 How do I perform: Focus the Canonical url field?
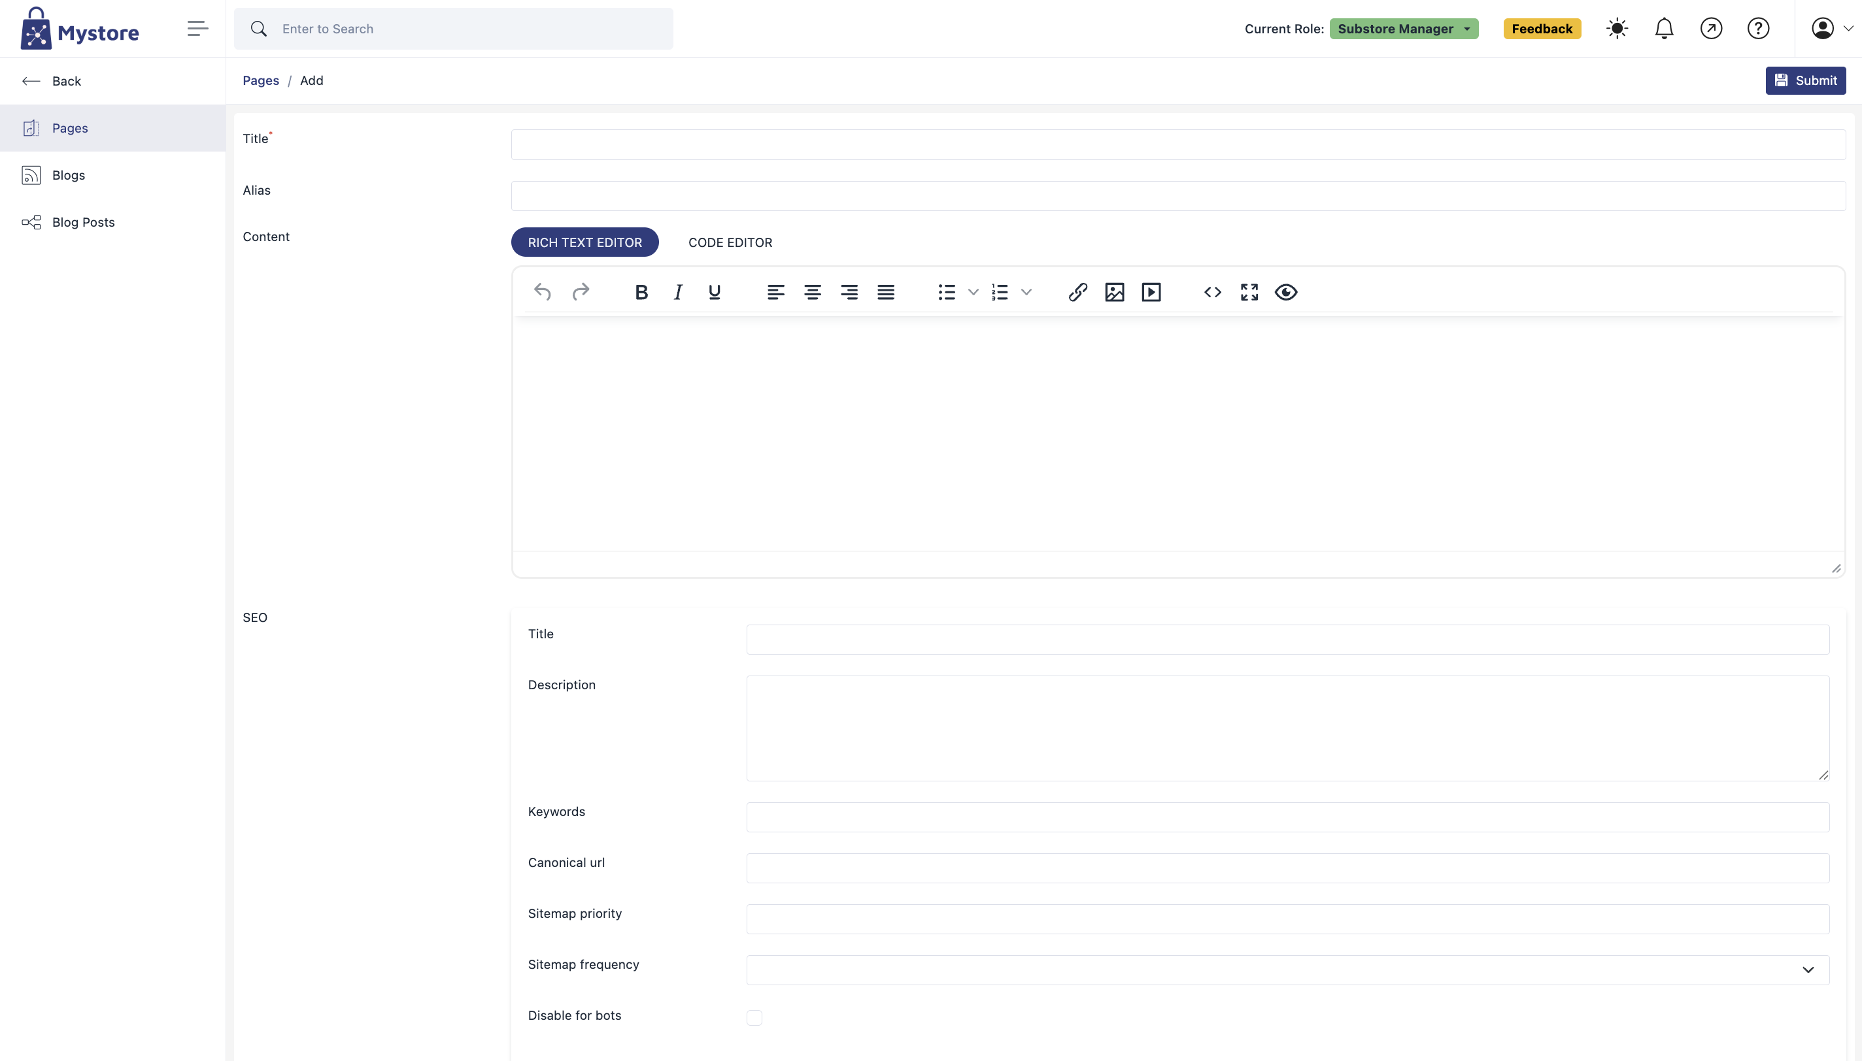(x=1287, y=868)
